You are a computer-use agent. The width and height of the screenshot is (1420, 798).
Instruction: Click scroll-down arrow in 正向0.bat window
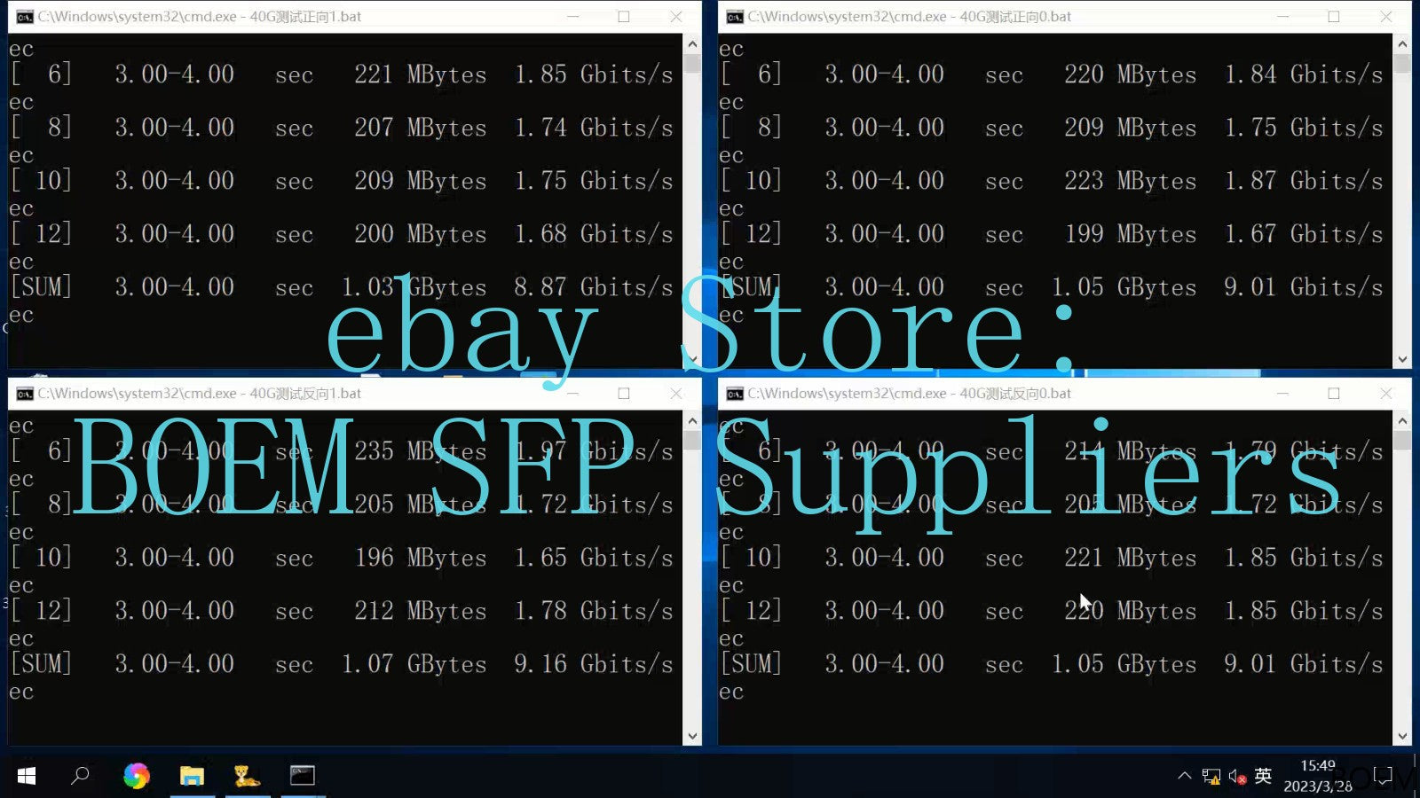point(1402,360)
